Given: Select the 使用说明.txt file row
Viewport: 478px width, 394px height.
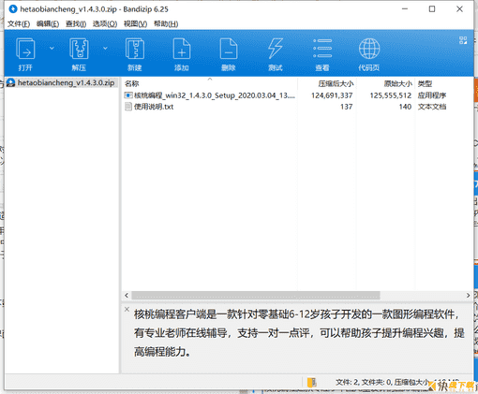Looking at the screenshot, I should click(x=285, y=107).
